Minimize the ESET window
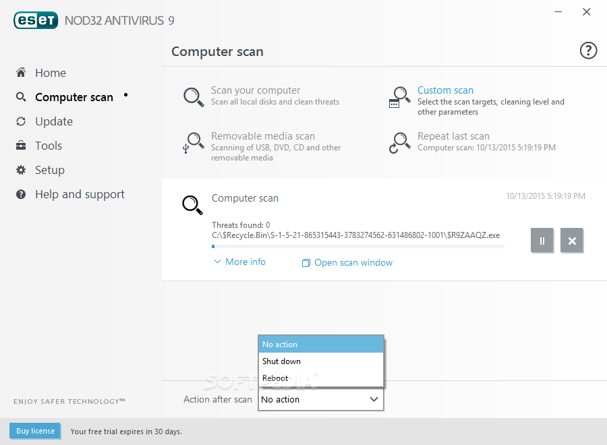607x445 pixels. [x=558, y=12]
